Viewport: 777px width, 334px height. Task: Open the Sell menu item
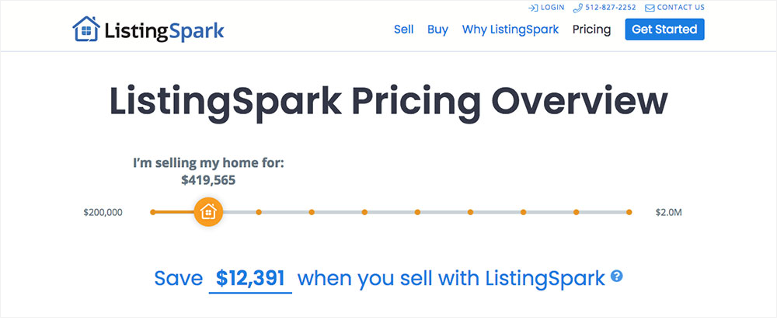point(404,30)
